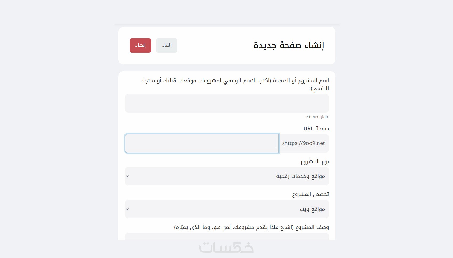Click the red إنشاء create button

[140, 45]
